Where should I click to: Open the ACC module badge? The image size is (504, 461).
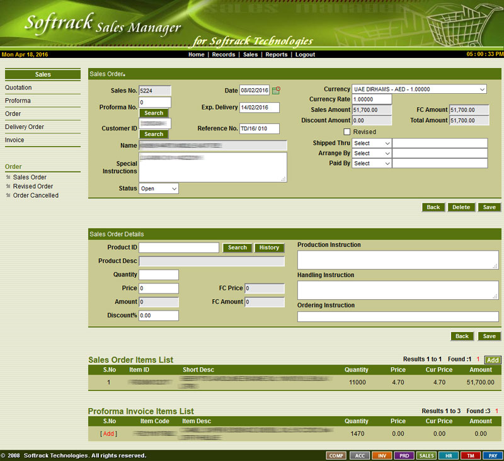click(359, 455)
